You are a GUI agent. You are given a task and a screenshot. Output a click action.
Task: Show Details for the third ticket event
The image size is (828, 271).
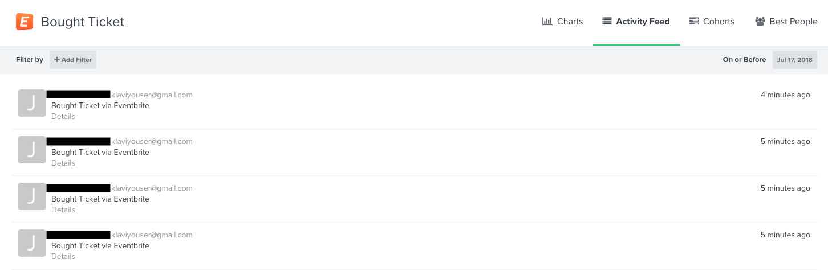click(x=63, y=210)
